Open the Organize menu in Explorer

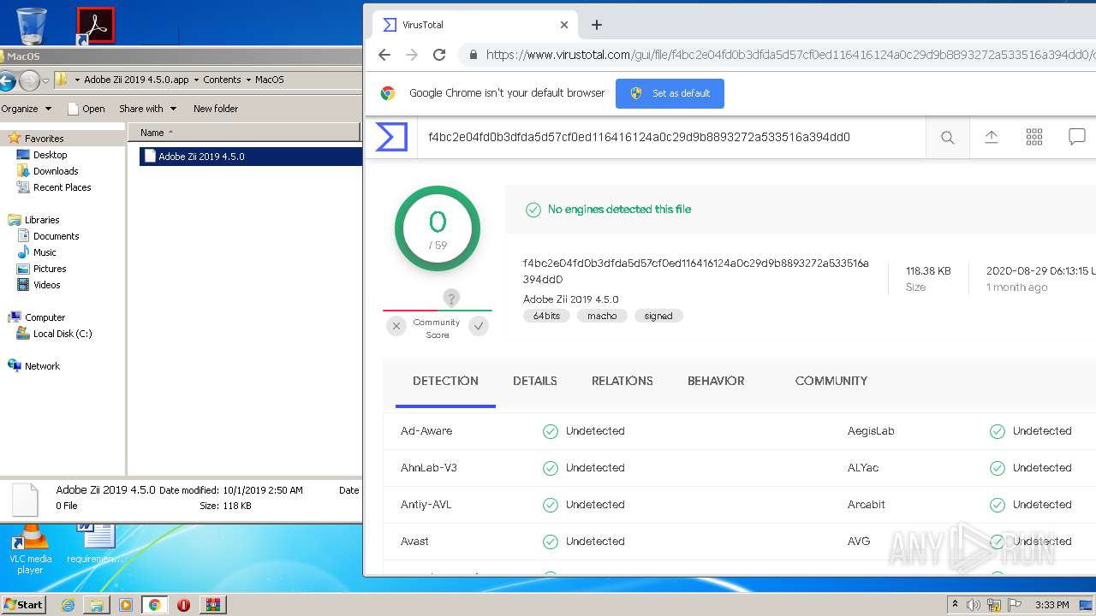coord(27,109)
